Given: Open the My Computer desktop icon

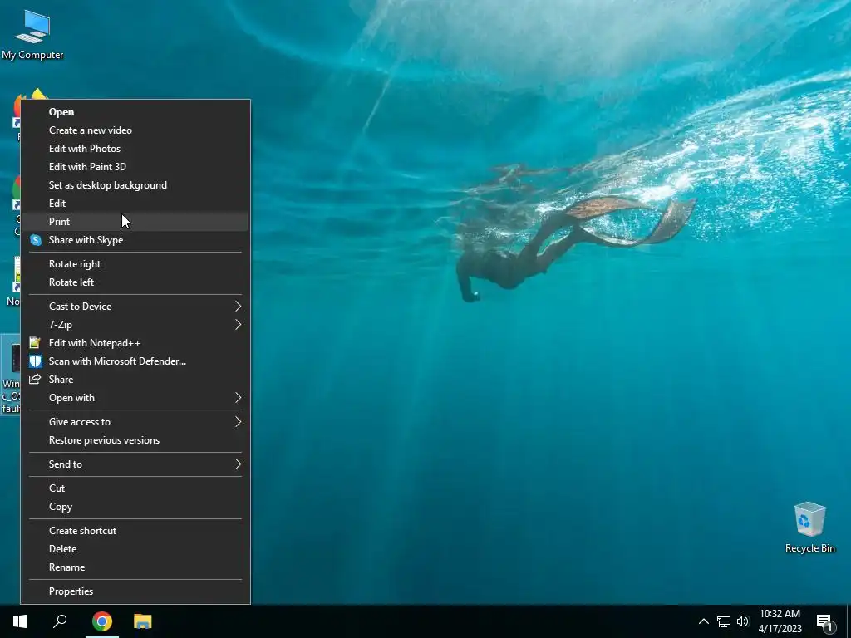Looking at the screenshot, I should [32, 35].
